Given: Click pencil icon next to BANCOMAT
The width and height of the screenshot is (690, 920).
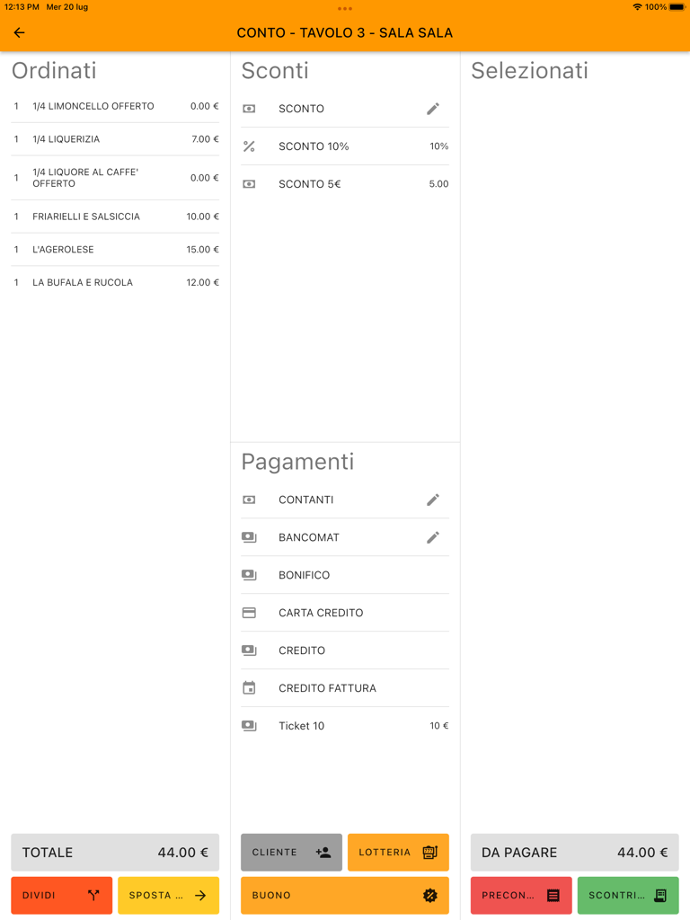Looking at the screenshot, I should 432,537.
